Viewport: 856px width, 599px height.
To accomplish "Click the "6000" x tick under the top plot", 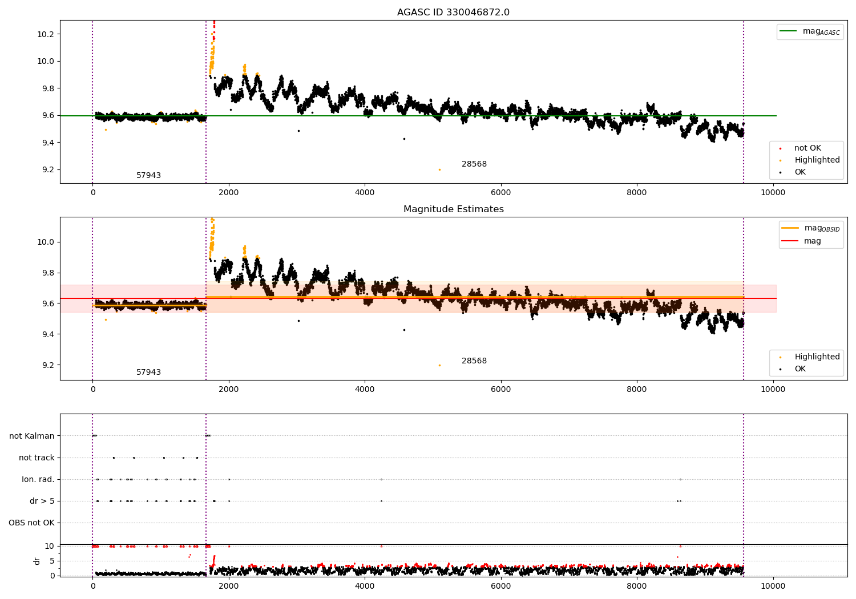I will (x=500, y=192).
